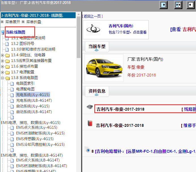The image size is (196, 172).
Task: Click folder icon of 13.7 电源配置
Action: coord(7,72)
